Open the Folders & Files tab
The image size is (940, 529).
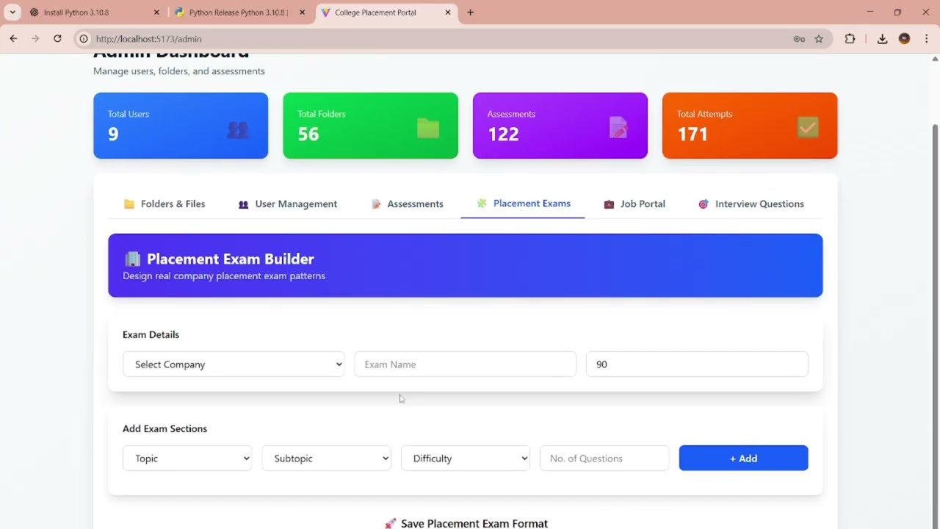164,204
